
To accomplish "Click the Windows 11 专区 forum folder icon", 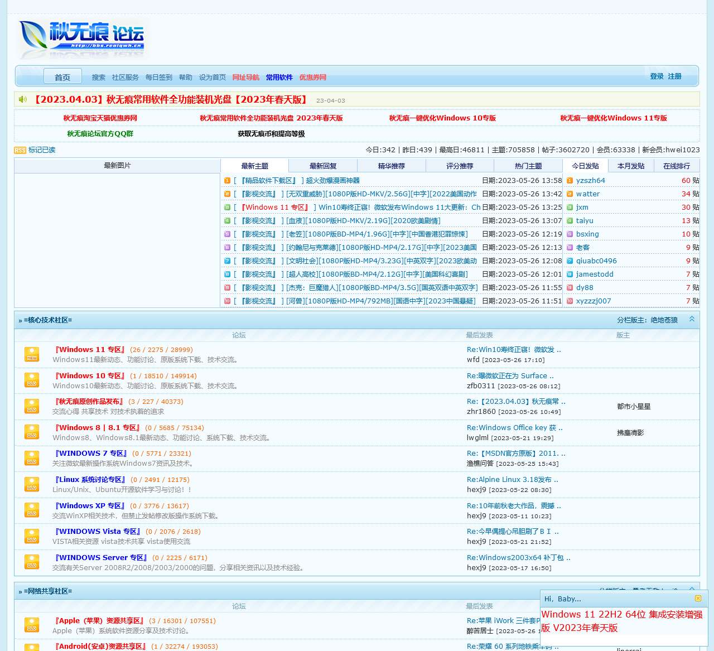I will click(x=32, y=354).
